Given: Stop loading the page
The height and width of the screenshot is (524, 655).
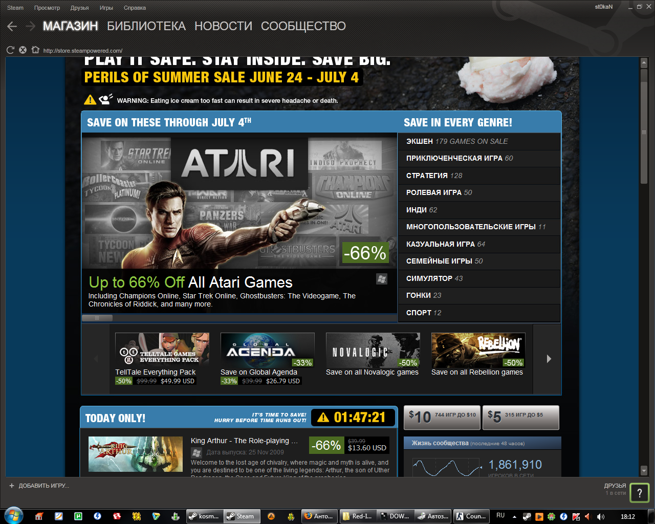Looking at the screenshot, I should click(23, 50).
